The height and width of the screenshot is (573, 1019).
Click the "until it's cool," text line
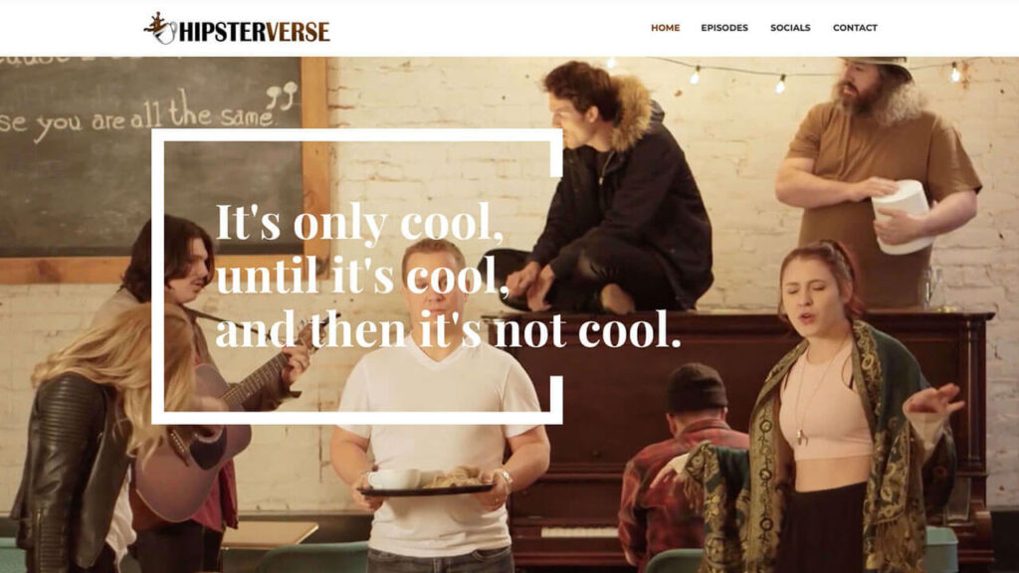coord(362,277)
